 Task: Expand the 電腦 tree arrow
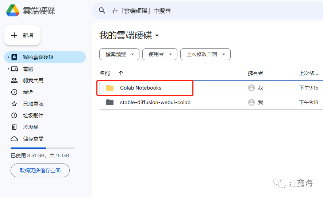(8, 69)
